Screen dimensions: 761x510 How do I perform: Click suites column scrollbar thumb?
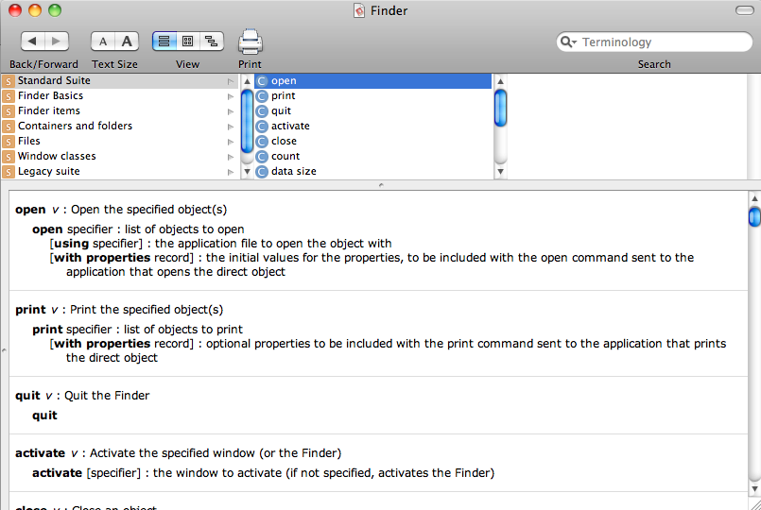[247, 121]
